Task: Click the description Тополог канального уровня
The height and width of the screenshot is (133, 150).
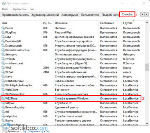Action: pos(73,121)
